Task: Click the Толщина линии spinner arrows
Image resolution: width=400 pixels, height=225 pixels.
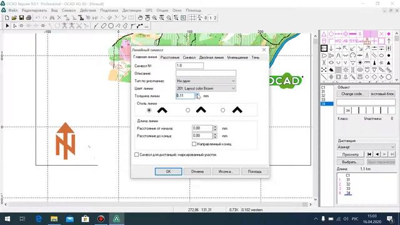Action: click(197, 96)
